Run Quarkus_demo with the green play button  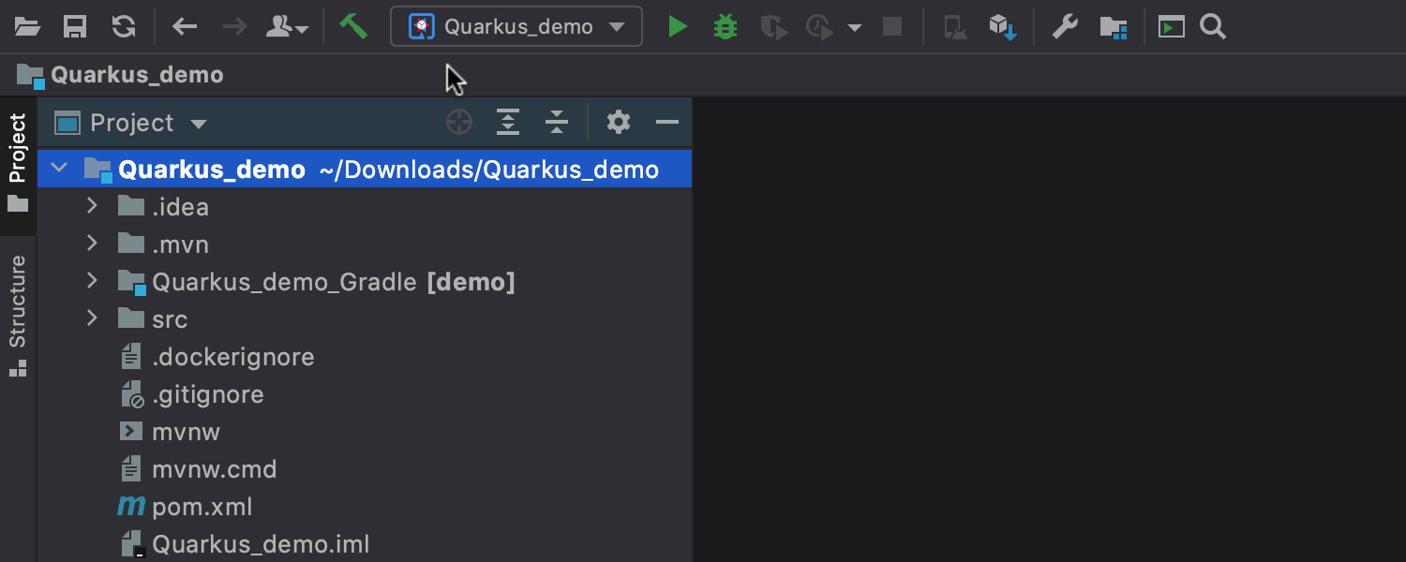point(677,27)
